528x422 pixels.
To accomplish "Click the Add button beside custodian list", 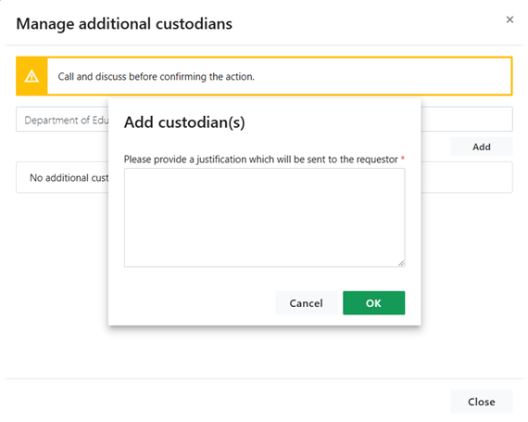I will (481, 147).
